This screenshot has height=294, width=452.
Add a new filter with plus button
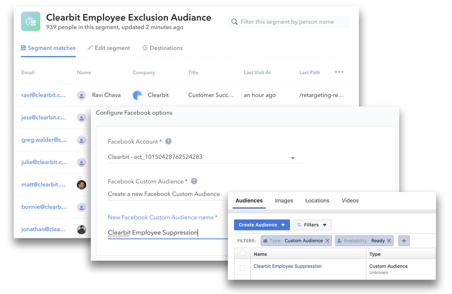404,241
